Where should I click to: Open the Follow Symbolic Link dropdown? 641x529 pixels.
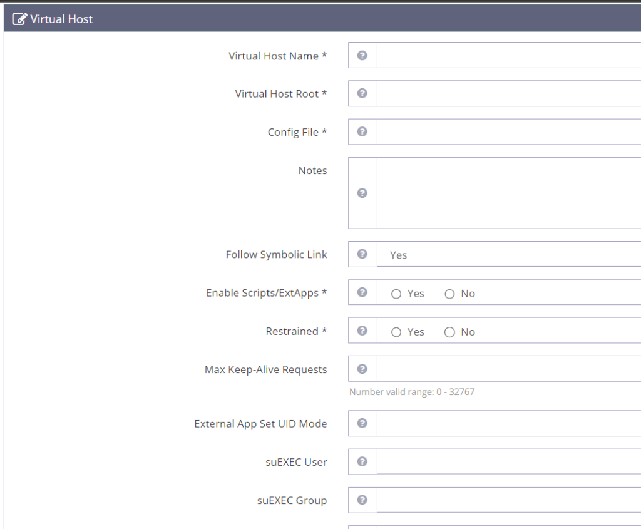click(509, 254)
